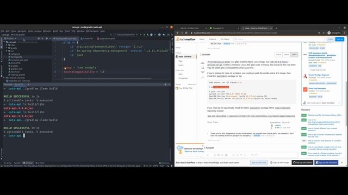Select build.gradle in the project tree
This screenshot has width=348, height=195.
point(16,57)
